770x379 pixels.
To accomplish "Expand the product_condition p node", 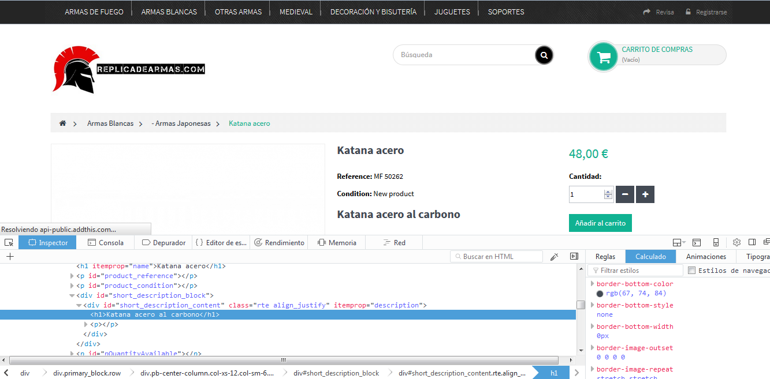I will click(x=72, y=286).
